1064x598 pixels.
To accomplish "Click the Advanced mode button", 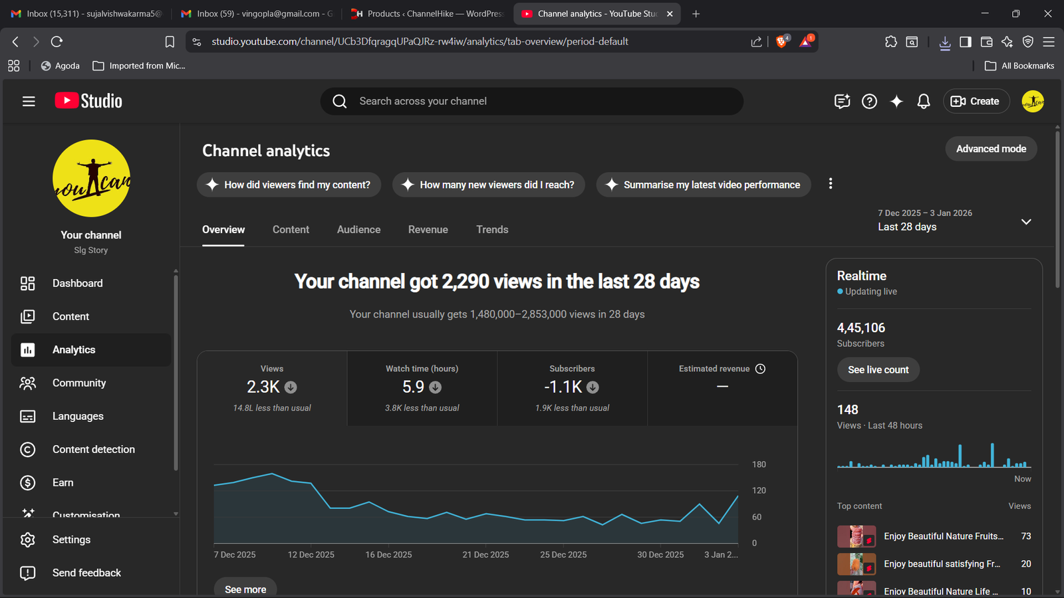I will point(991,149).
